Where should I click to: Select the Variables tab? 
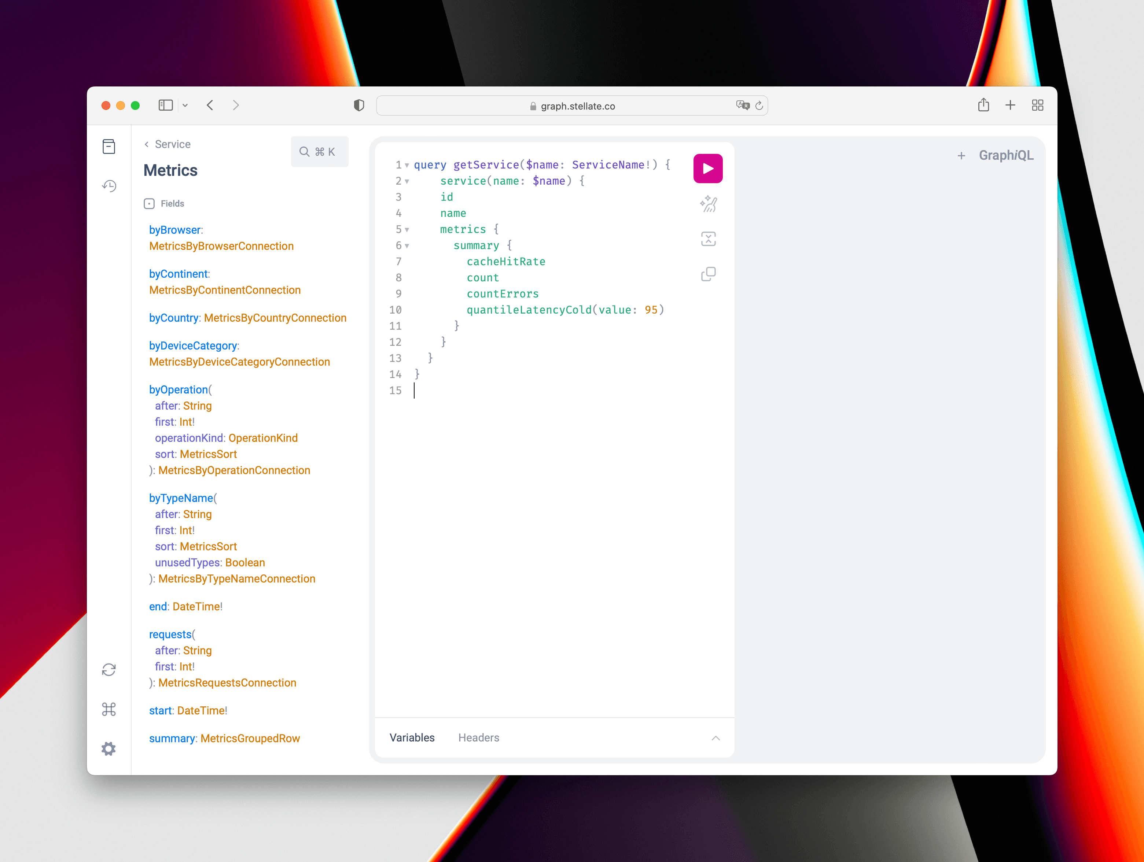point(412,737)
